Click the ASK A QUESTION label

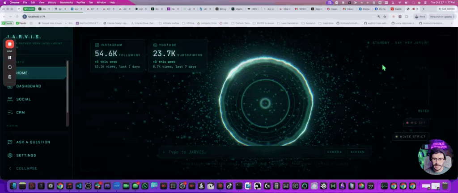click(33, 142)
